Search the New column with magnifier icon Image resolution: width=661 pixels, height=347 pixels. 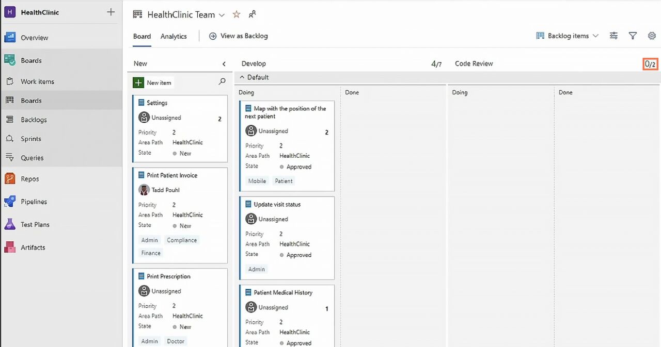click(222, 81)
